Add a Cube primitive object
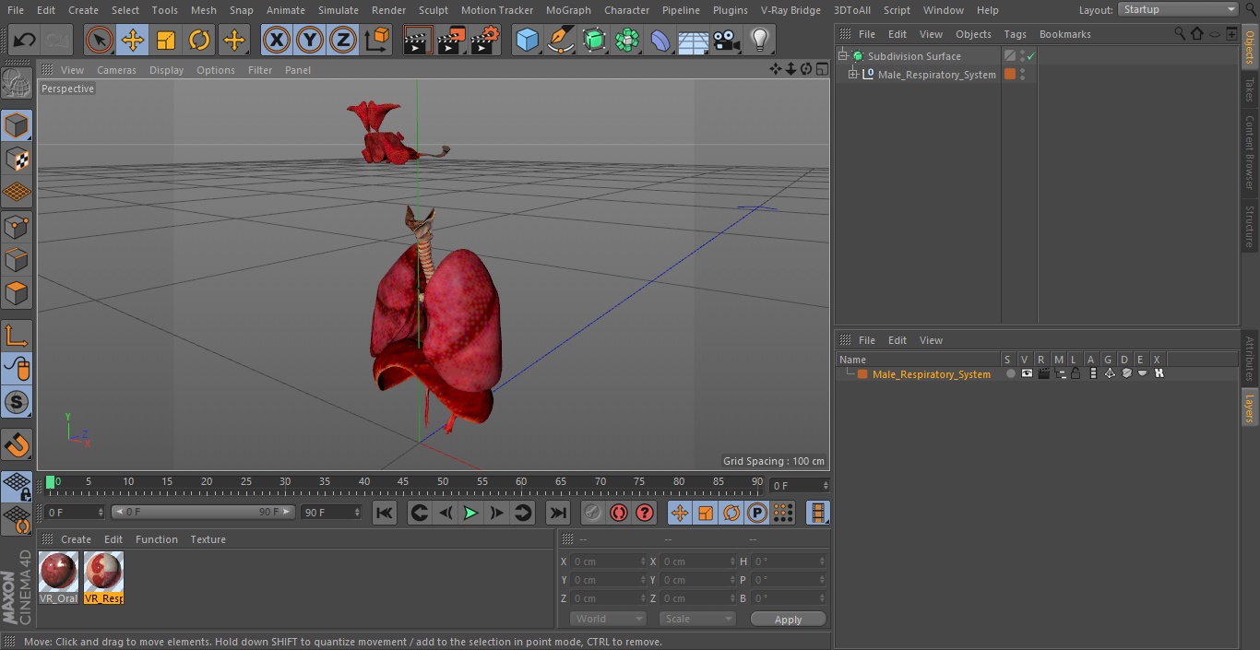1260x650 pixels. pos(527,40)
